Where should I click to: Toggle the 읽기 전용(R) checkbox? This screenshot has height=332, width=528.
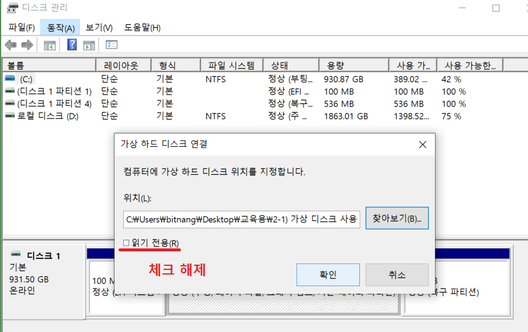point(127,243)
